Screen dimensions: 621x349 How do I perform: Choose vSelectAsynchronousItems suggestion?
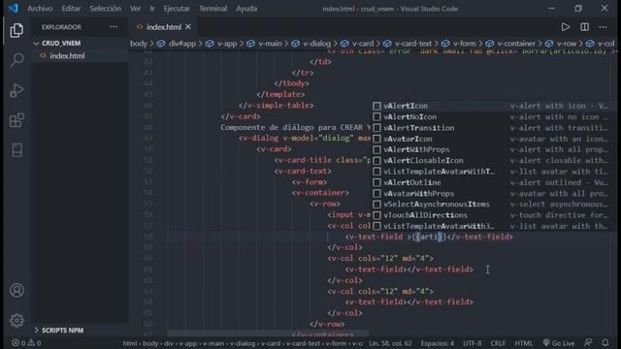(x=491, y=205)
